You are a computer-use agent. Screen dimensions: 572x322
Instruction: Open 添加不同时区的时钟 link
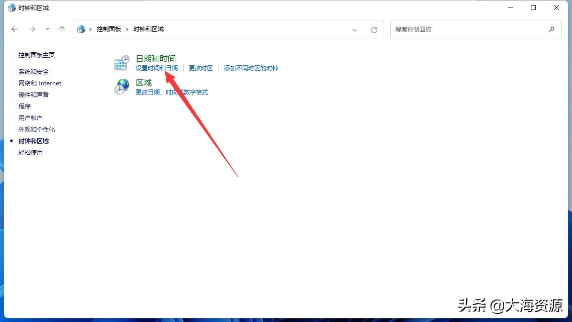pos(251,68)
